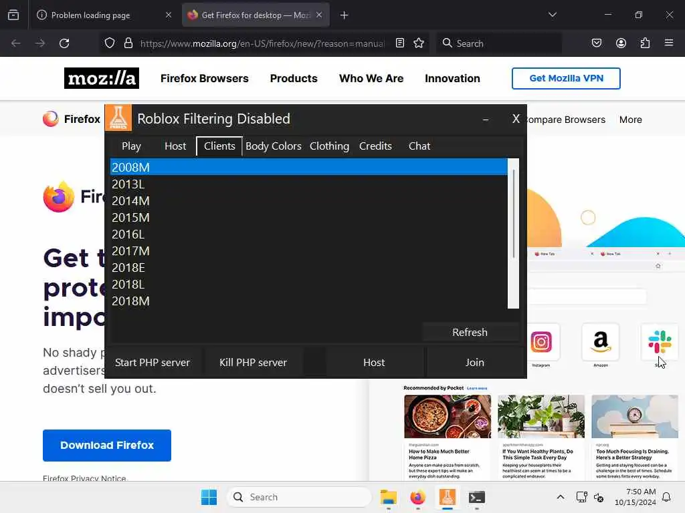Image resolution: width=685 pixels, height=513 pixels.
Task: Open Compare Browsers link
Action: pyautogui.click(x=566, y=120)
